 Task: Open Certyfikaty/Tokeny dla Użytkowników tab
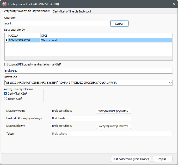26,11
